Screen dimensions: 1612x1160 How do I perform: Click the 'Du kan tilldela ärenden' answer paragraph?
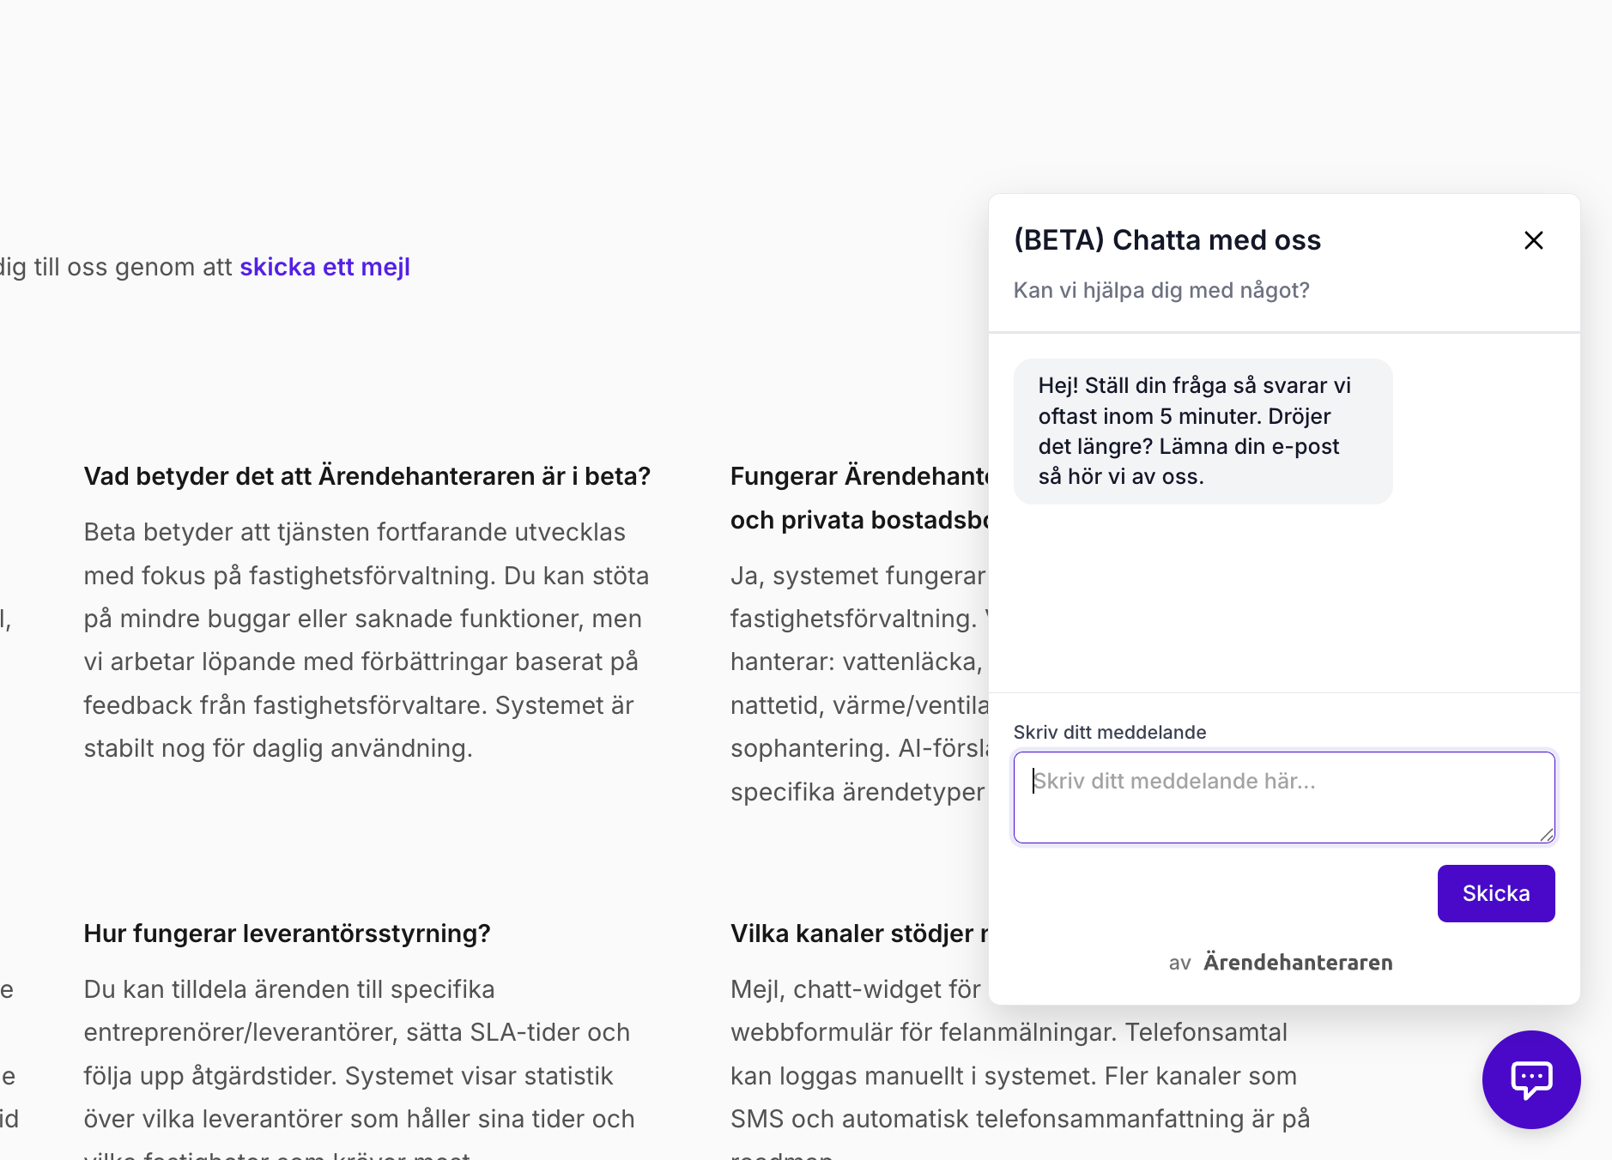pos(358,1054)
